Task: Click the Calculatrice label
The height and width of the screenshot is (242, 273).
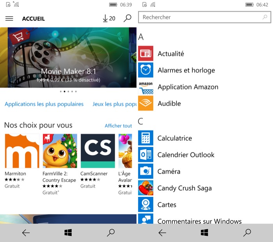Action: point(175,138)
